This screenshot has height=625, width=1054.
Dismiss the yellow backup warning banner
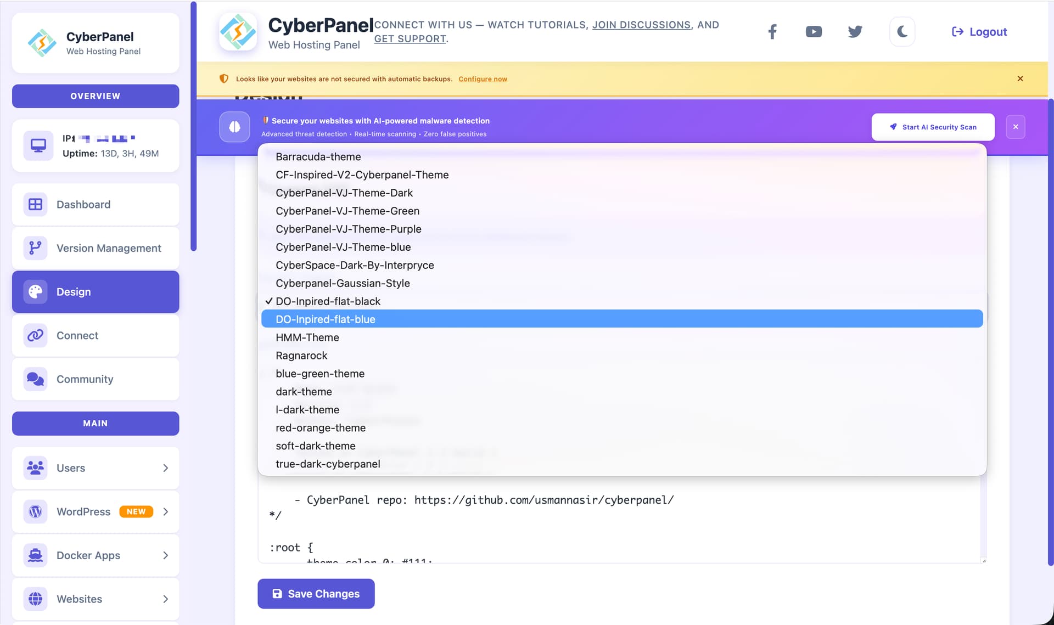[1020, 78]
